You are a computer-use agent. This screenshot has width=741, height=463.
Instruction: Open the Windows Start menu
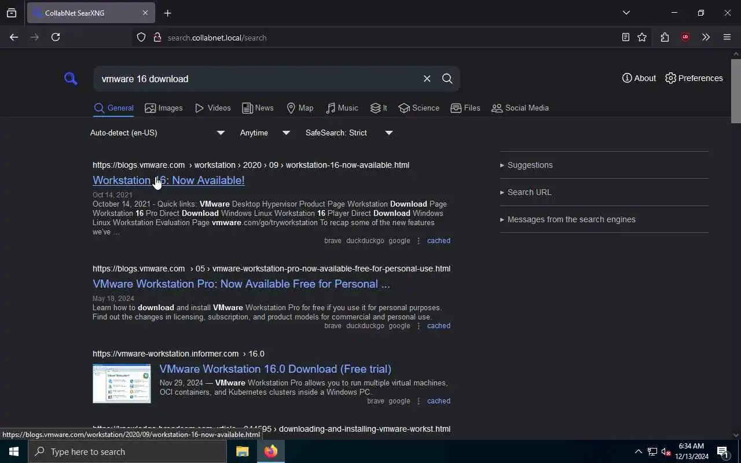coord(14,451)
